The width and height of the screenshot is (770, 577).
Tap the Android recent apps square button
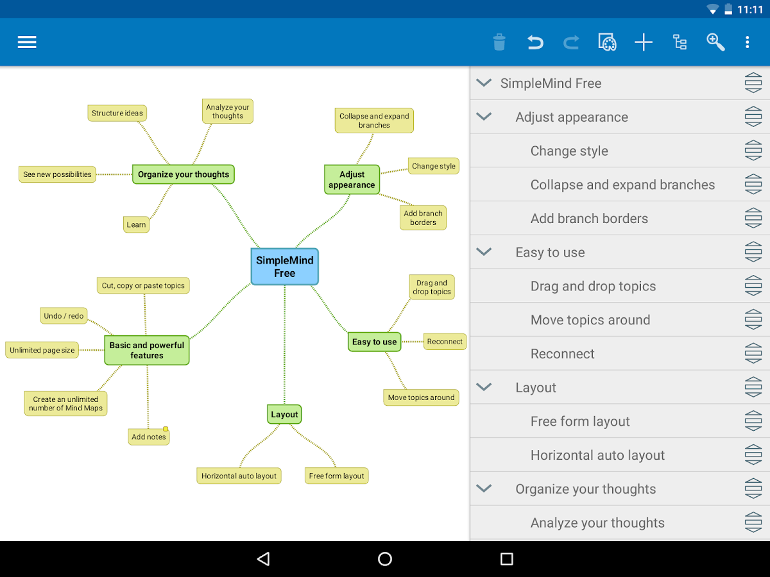coord(507,559)
